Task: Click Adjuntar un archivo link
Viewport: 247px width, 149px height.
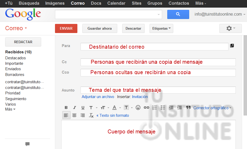Action: coord(98,97)
